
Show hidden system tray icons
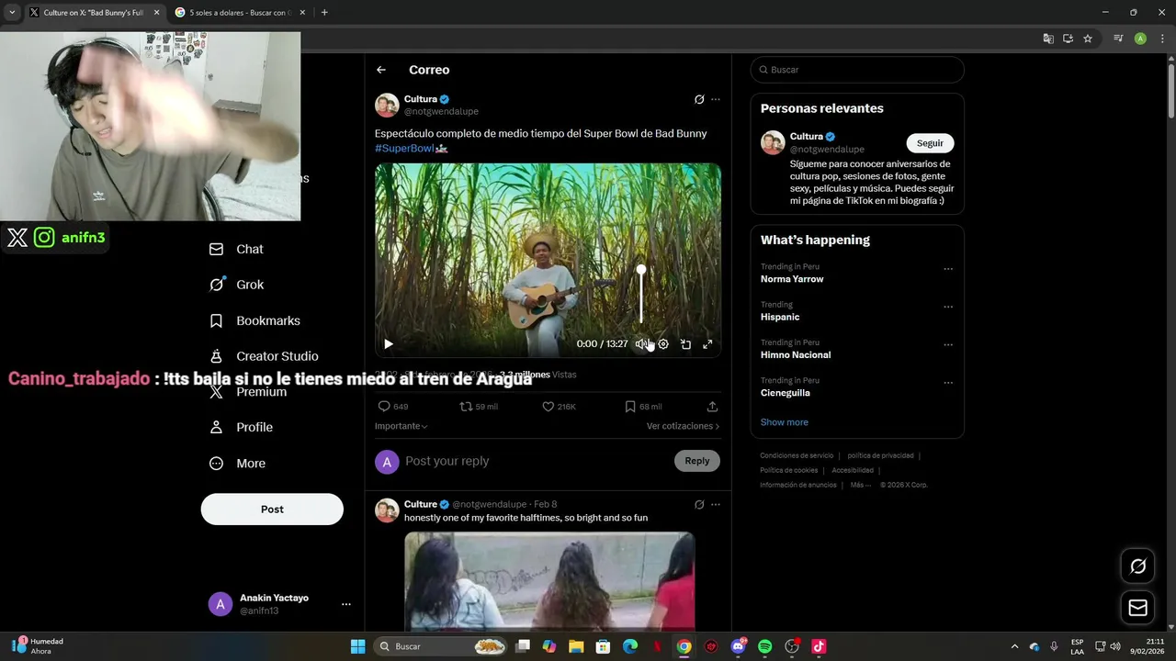point(1014,646)
